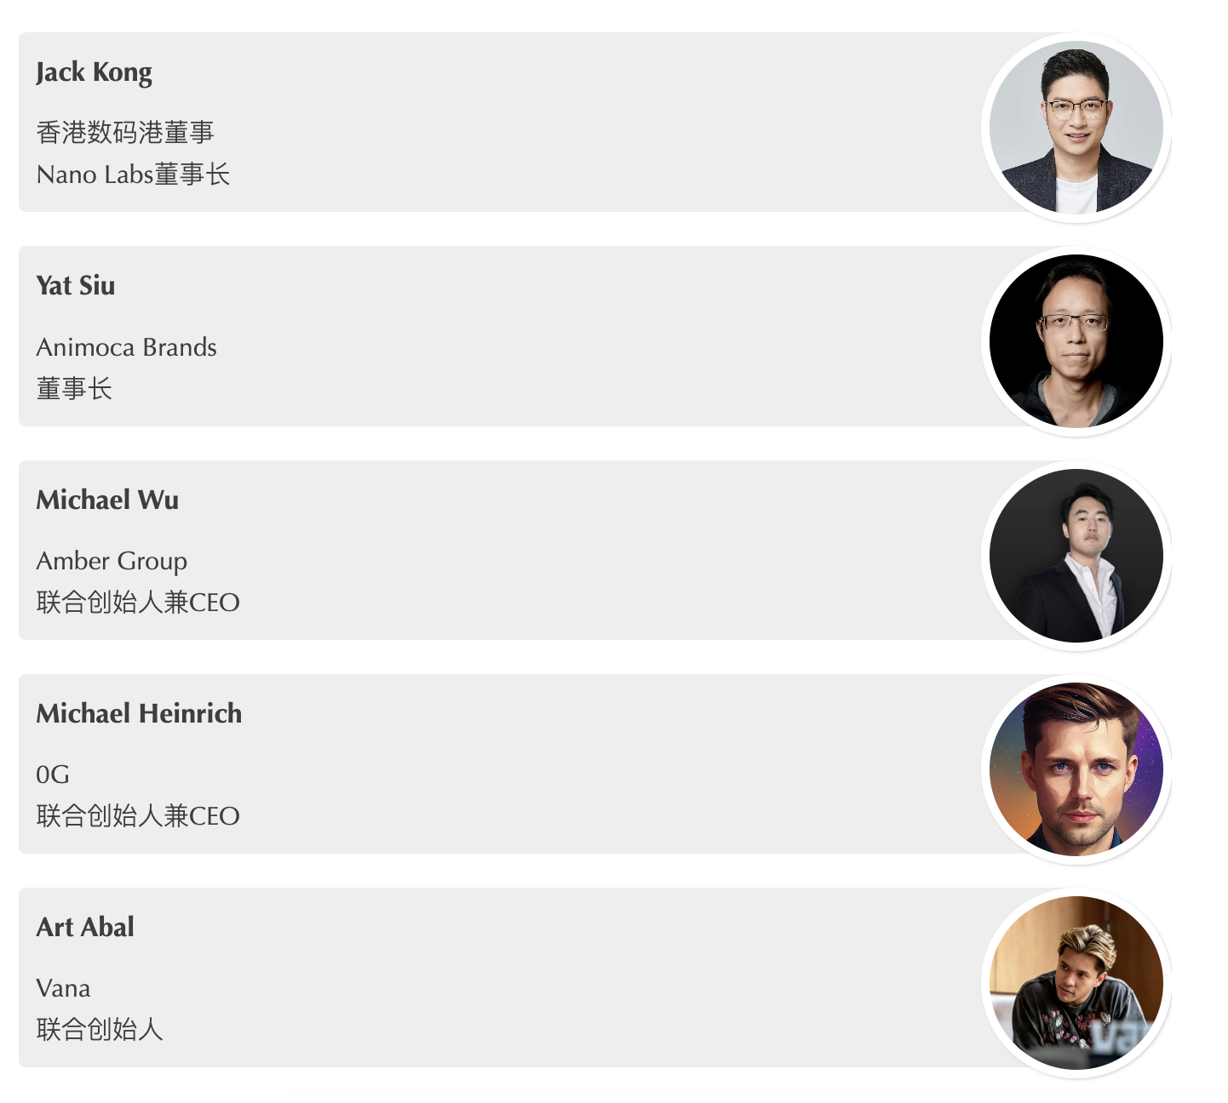Click 联合创始人兼CEO under Amber Group
Screen dimensions: 1228x1103
click(x=138, y=603)
